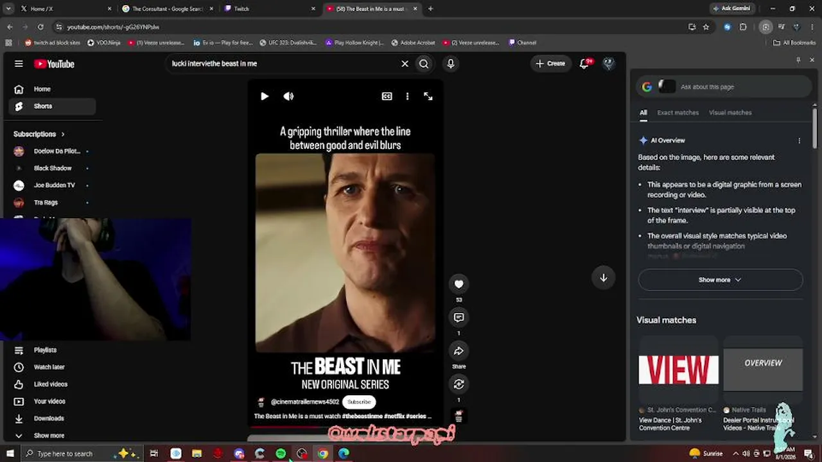Open File Explorer from the taskbar
The width and height of the screenshot is (822, 462).
point(197,454)
